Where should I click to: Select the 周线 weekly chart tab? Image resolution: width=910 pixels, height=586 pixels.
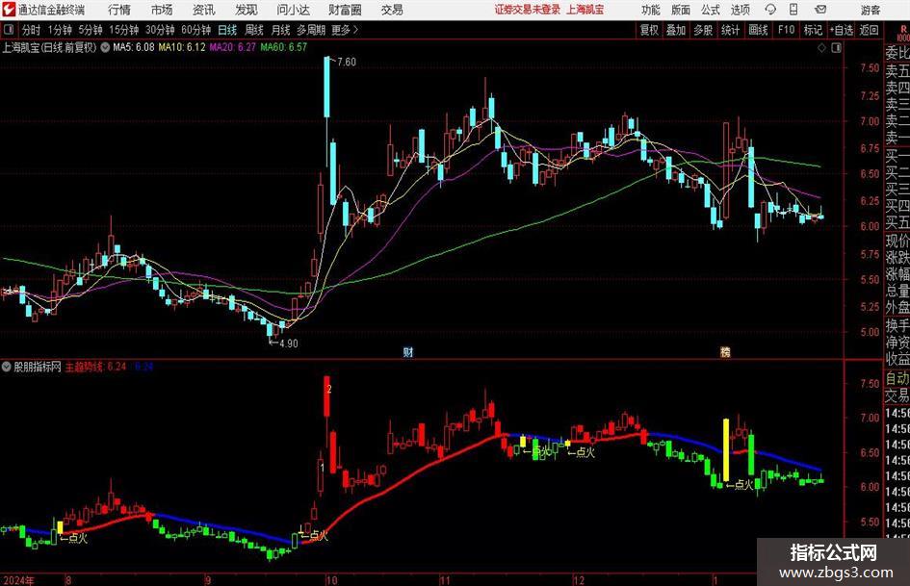[x=254, y=30]
